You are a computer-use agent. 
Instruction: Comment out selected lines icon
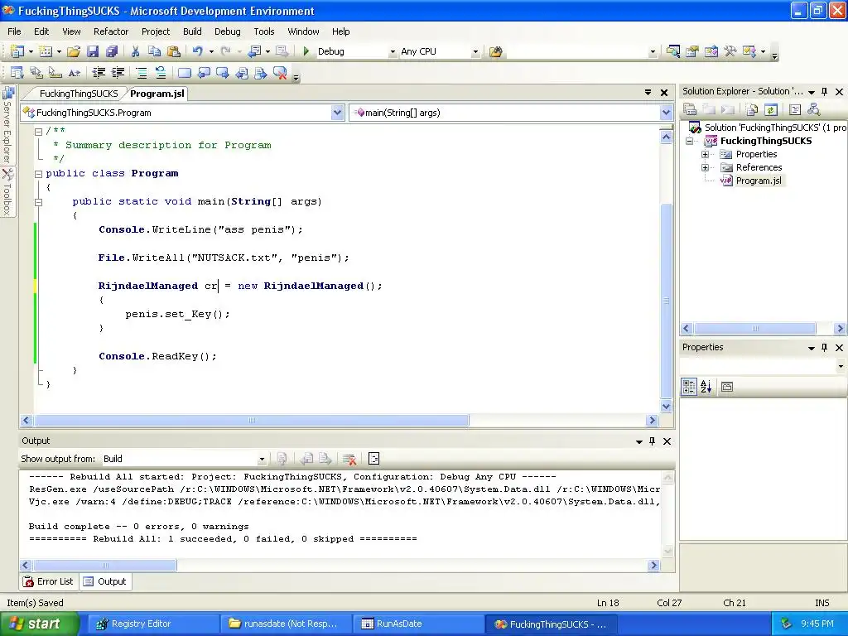click(141, 73)
